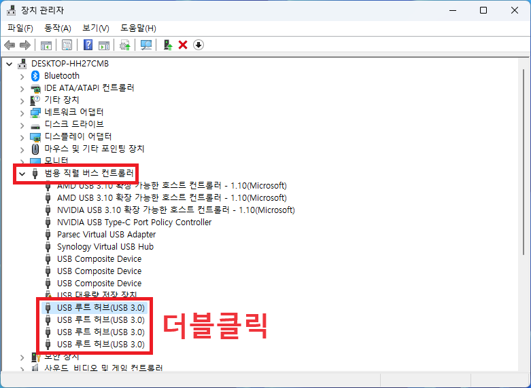Click the Back arrow toolbar icon
Viewport: 531px width, 388px height.
[x=10, y=45]
